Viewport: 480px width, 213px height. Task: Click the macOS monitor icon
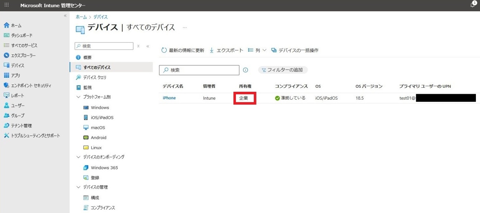[86, 127]
